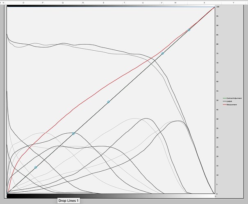Select column T header
Screen dimensions: 248x204
[123, 2]
